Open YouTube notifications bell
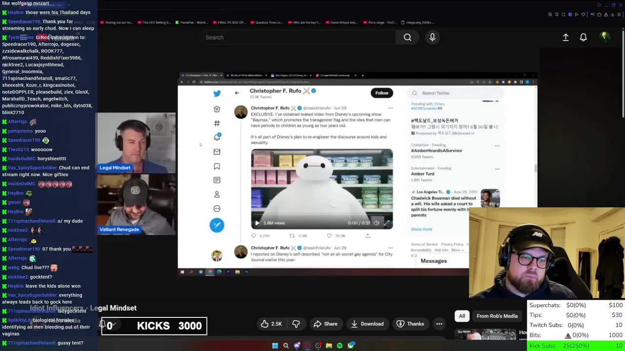The image size is (625, 351). pos(583,37)
